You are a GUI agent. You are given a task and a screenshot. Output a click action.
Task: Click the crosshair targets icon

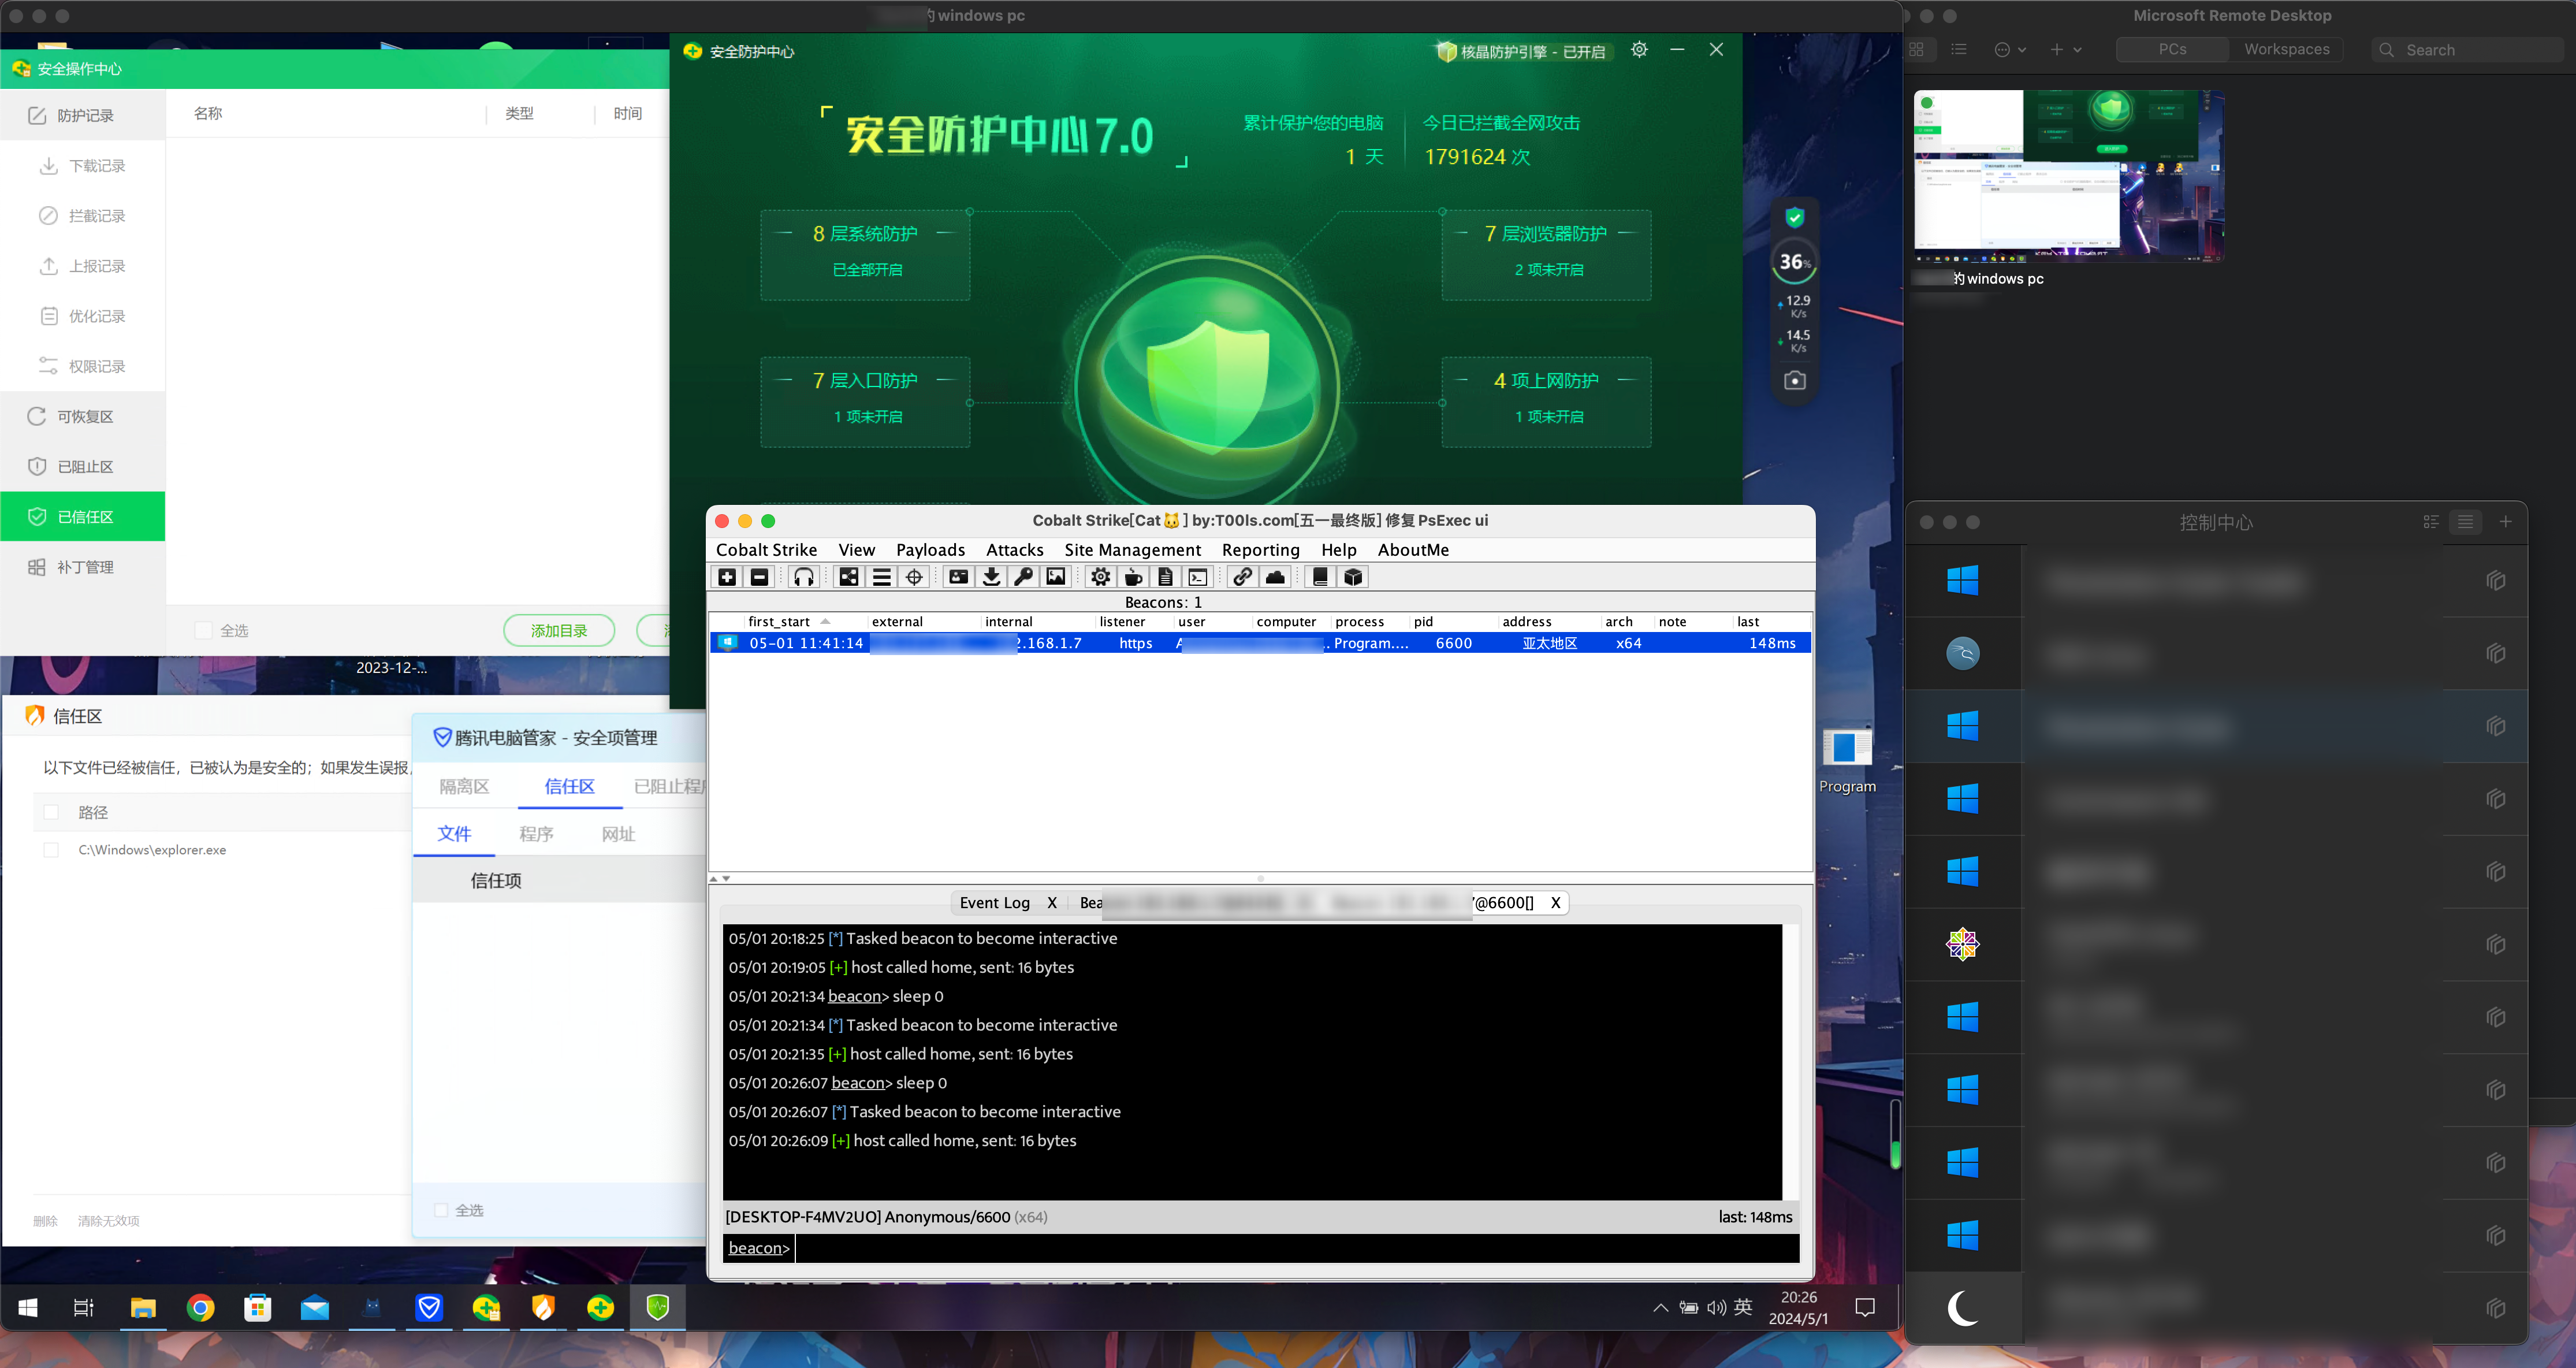[914, 577]
